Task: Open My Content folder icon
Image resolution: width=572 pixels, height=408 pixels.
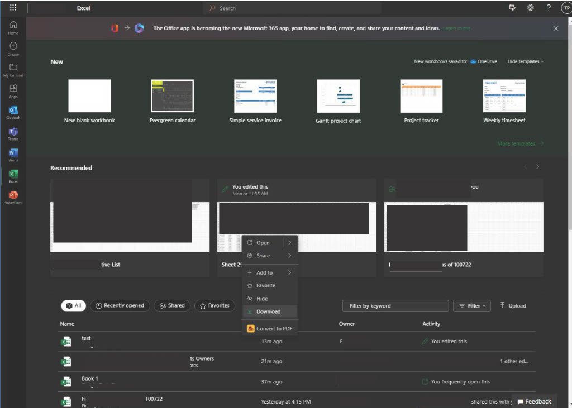Action: coord(13,70)
